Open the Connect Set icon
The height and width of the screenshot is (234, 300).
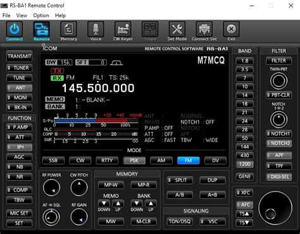coord(204,29)
